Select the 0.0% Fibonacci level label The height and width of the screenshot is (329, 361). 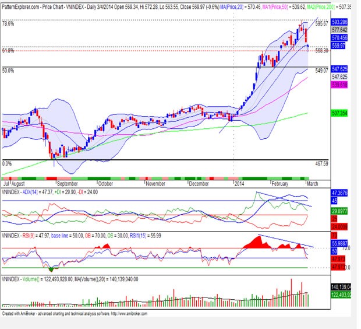pos(7,164)
